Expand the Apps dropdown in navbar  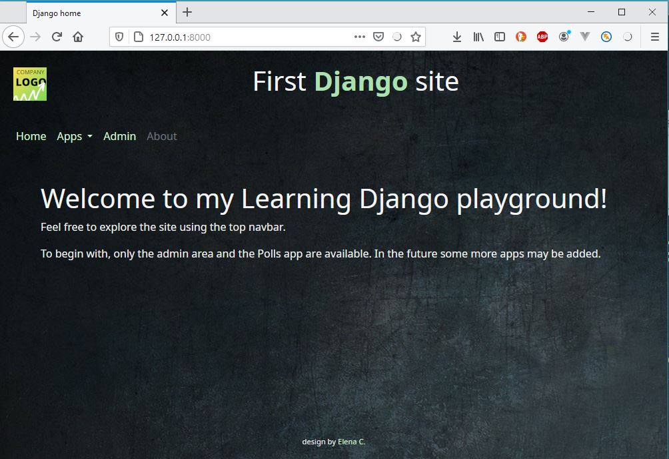click(x=75, y=136)
